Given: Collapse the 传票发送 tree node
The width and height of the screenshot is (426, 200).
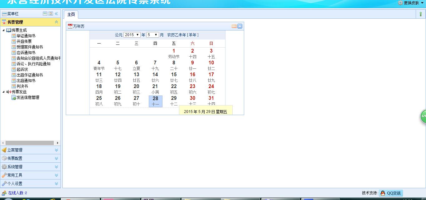Looking at the screenshot, I should [x=3, y=92].
